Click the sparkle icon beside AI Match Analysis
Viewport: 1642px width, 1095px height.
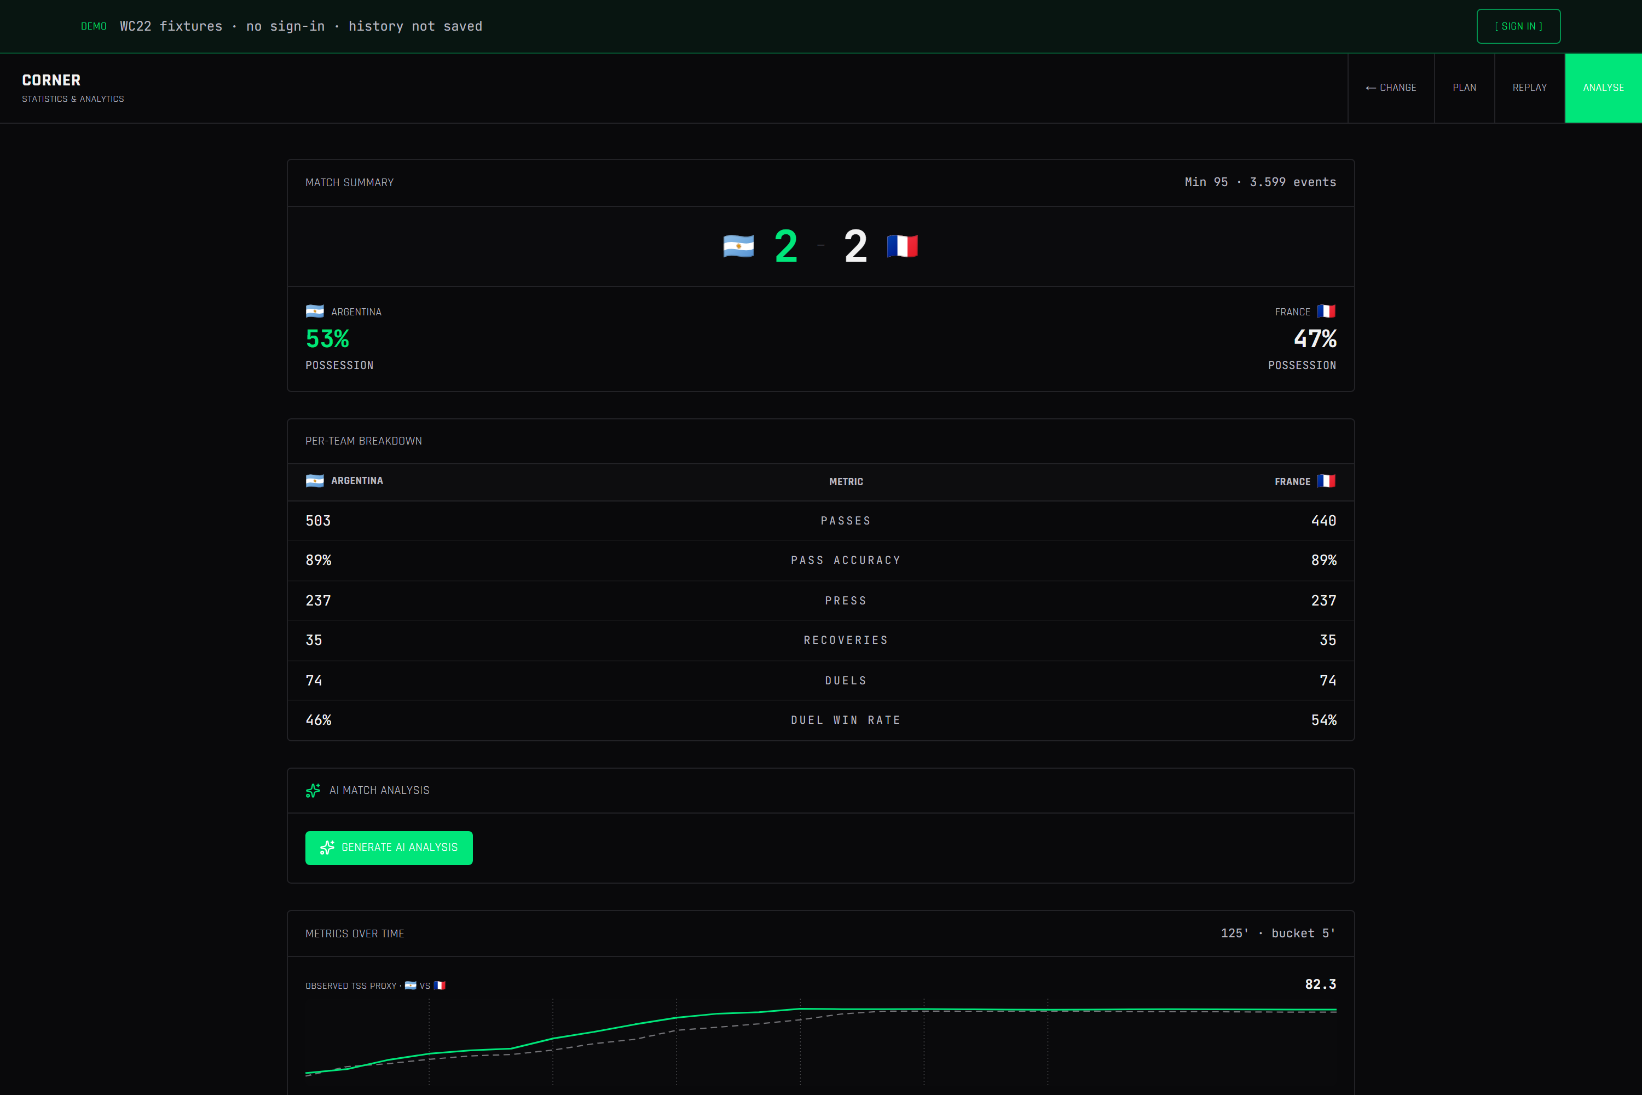point(313,791)
